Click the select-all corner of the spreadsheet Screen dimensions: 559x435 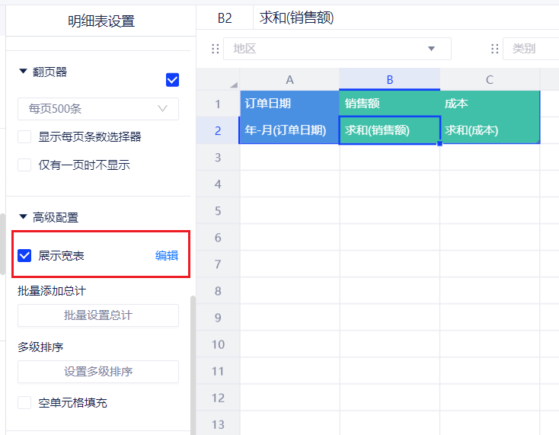[218, 80]
